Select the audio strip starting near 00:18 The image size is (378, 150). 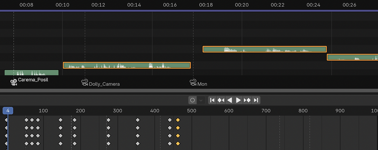click(265, 49)
